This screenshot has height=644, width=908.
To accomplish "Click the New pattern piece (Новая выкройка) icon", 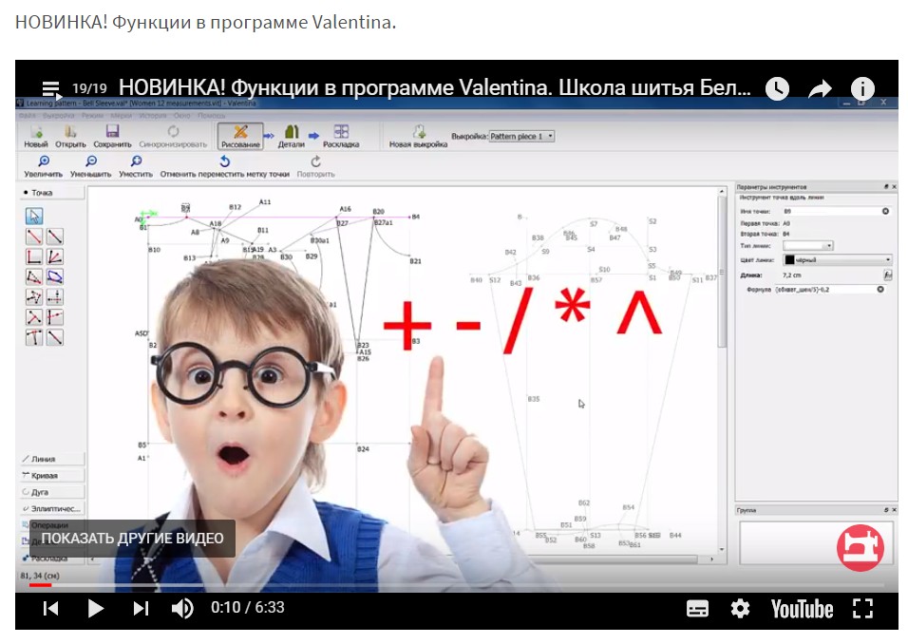I will click(x=418, y=131).
